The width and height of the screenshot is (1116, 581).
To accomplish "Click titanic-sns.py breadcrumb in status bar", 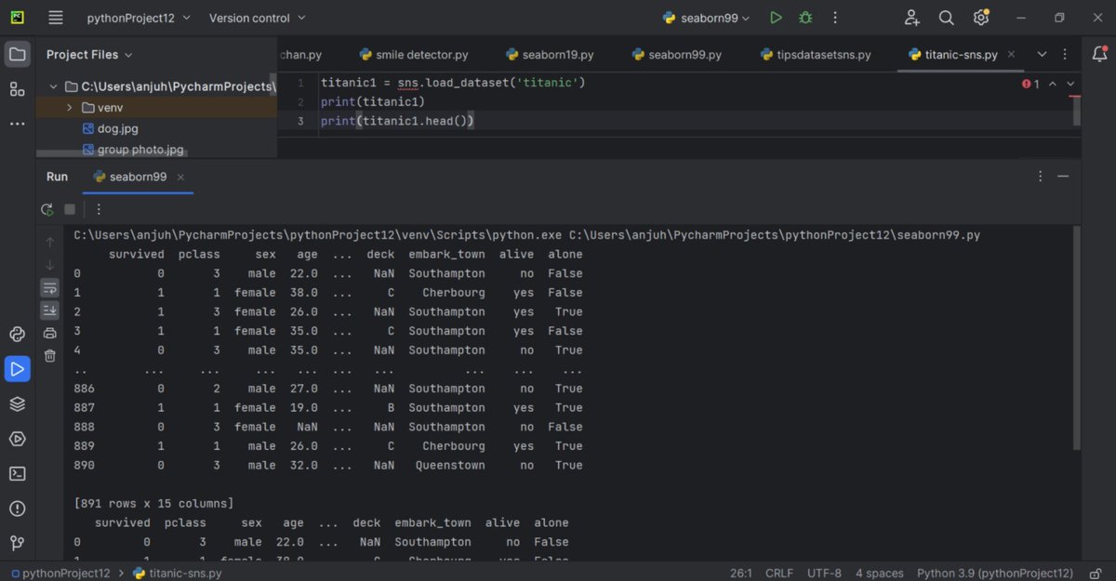I will pos(178,573).
